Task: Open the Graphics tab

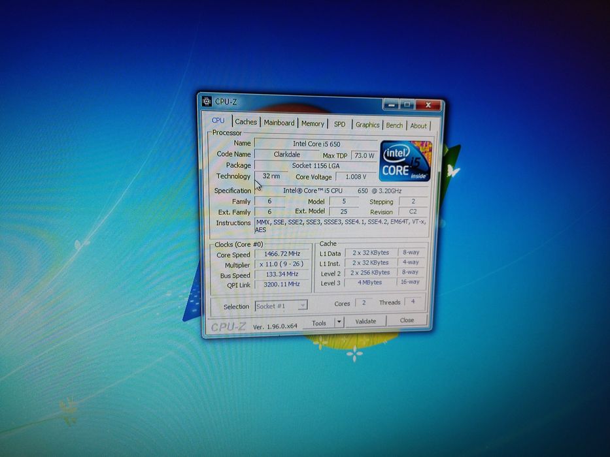Action: point(367,124)
